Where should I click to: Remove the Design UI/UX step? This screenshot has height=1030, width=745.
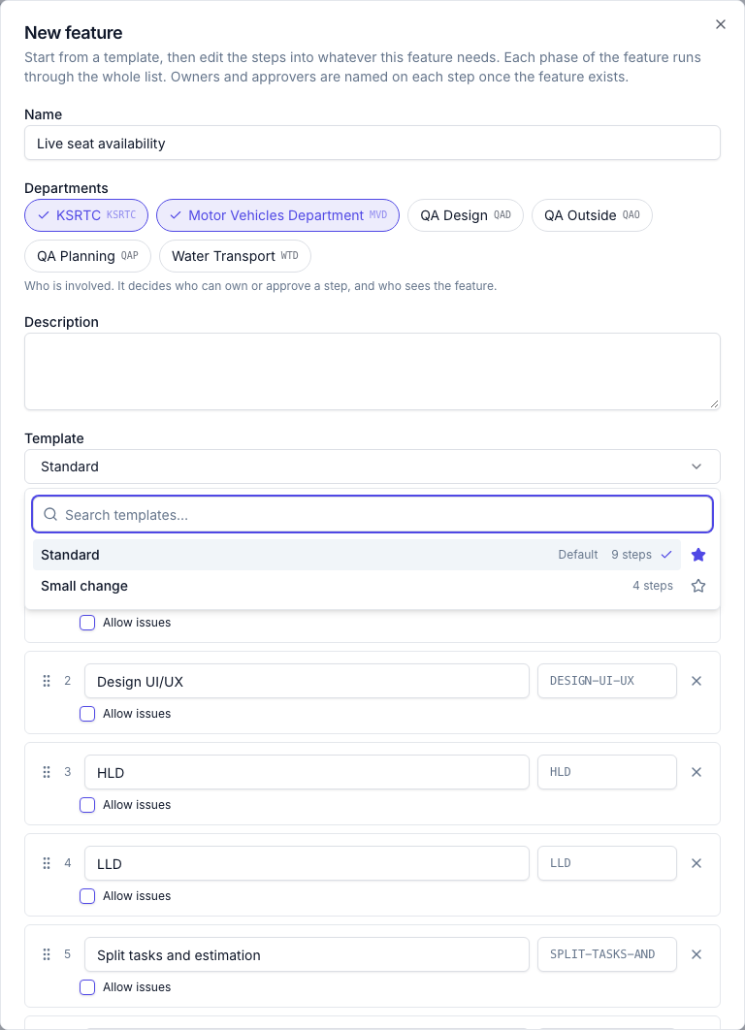click(696, 681)
